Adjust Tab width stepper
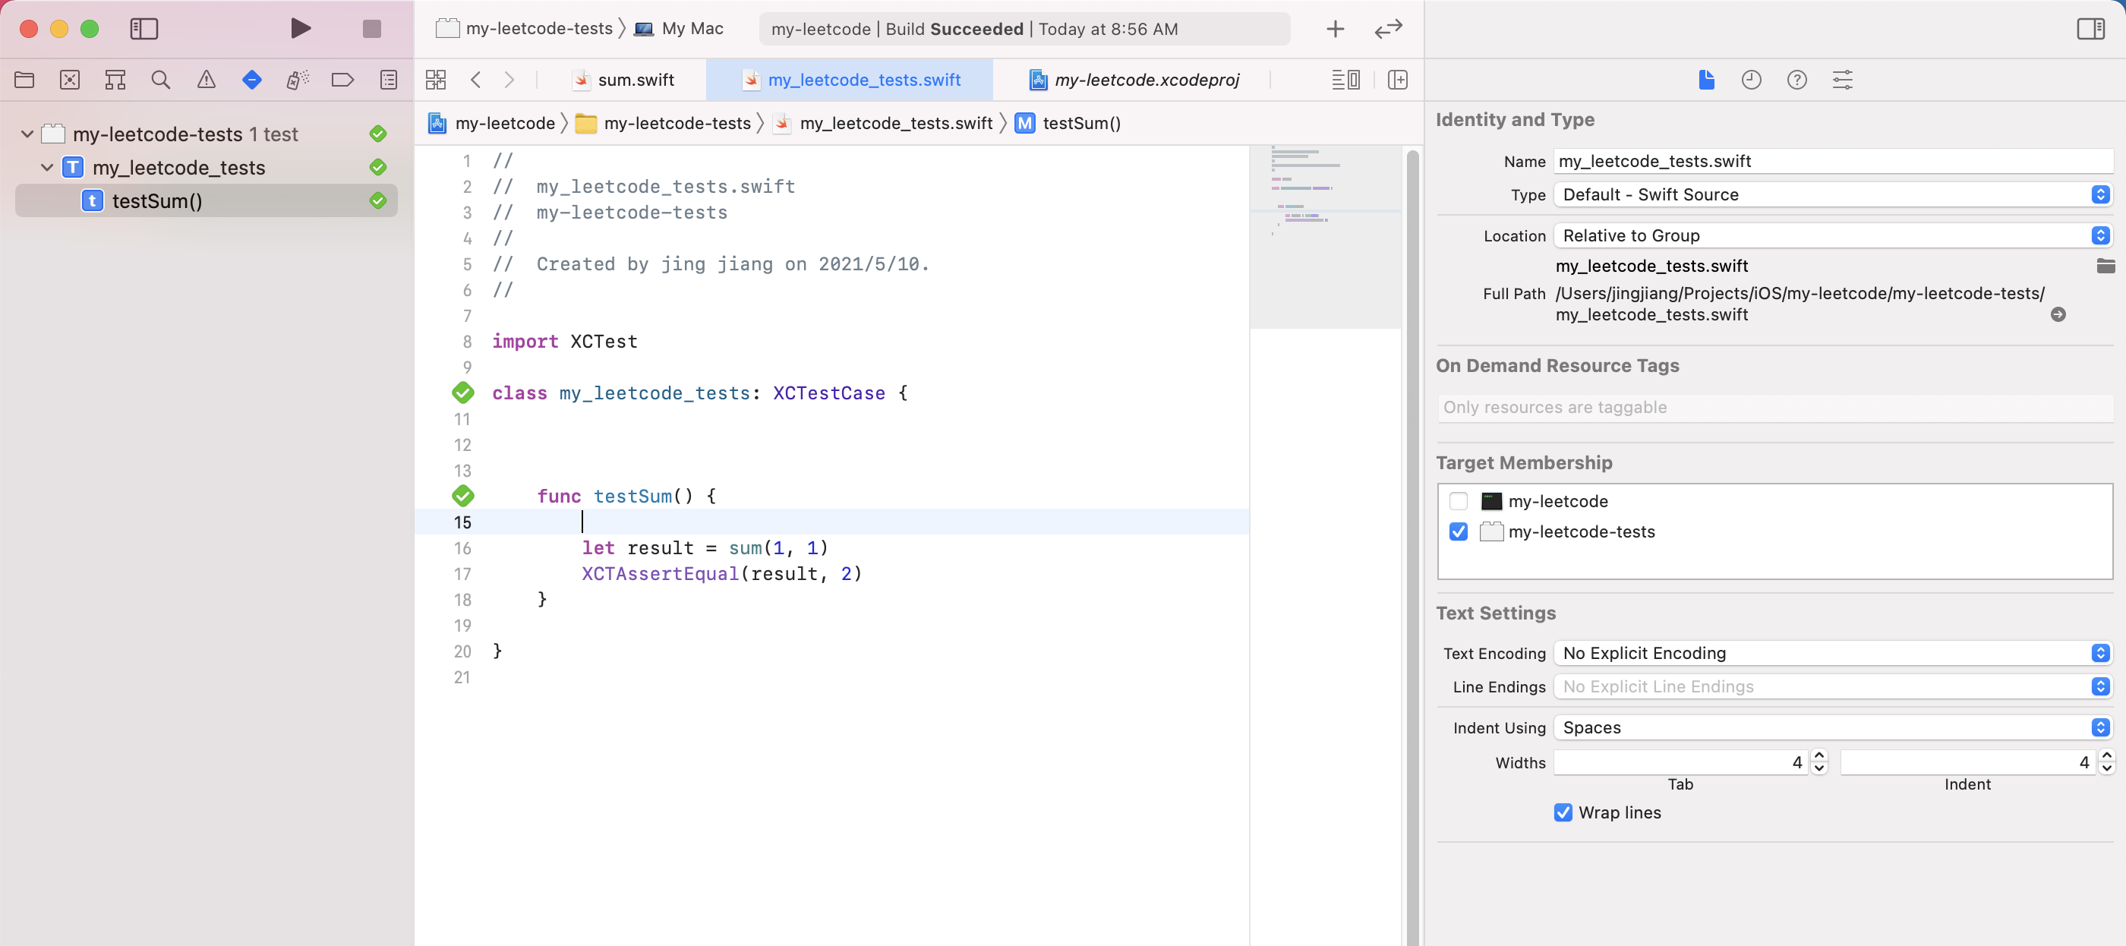 (1819, 762)
